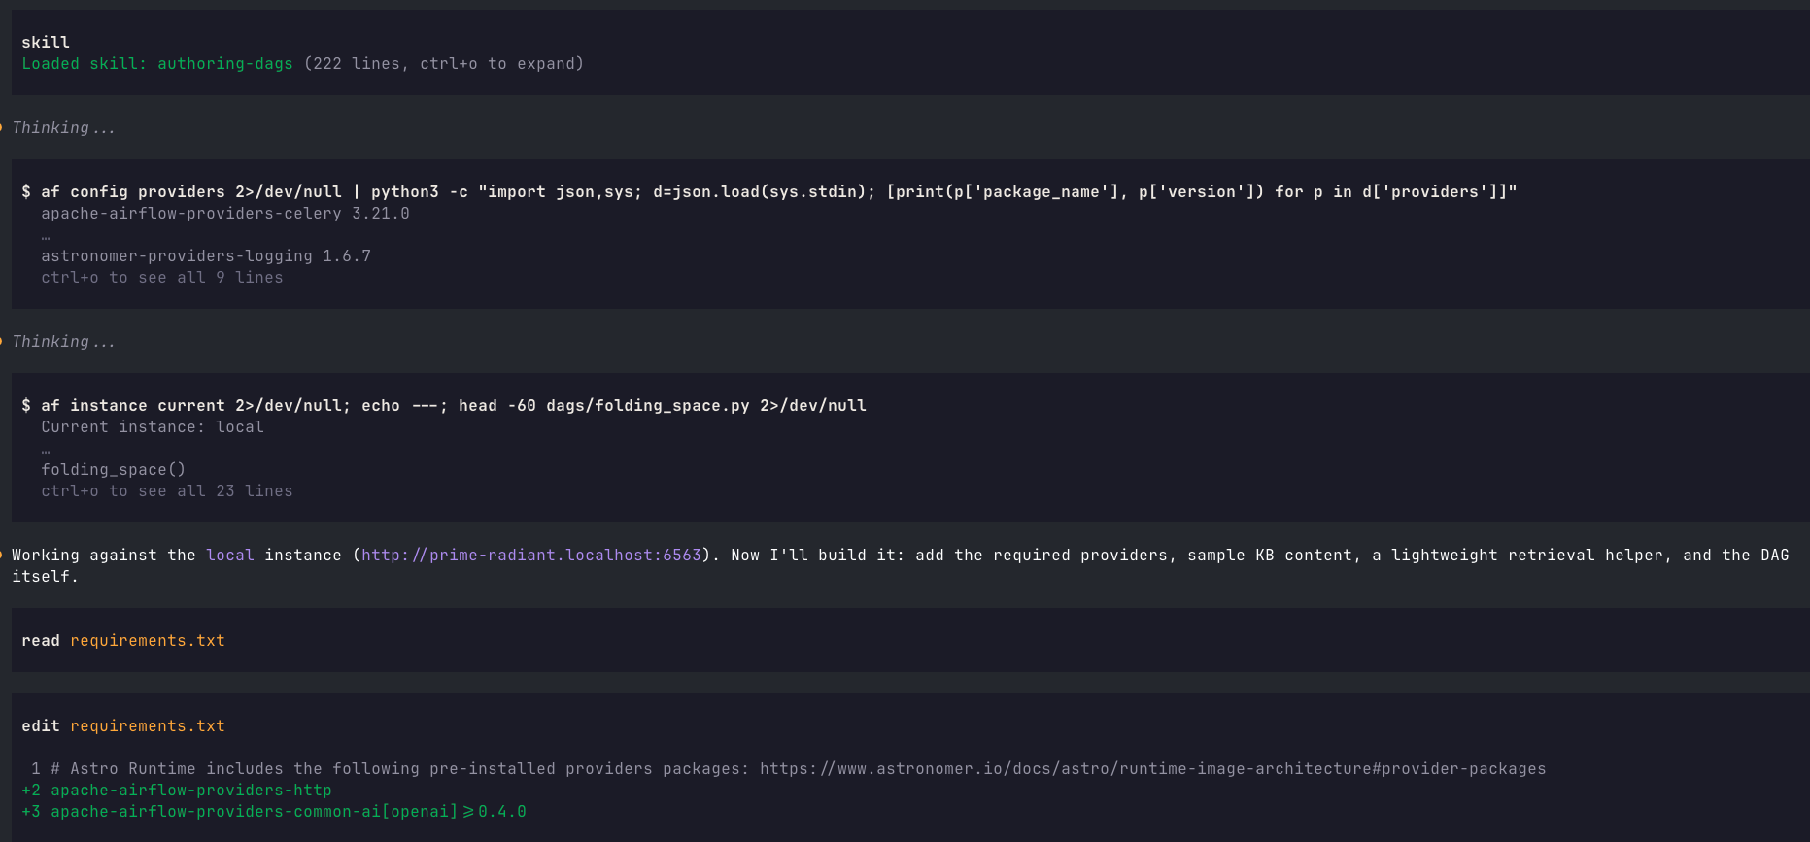Click the '(222 lines, ctrl+o to expand)' hint
The width and height of the screenshot is (1810, 842).
click(444, 64)
